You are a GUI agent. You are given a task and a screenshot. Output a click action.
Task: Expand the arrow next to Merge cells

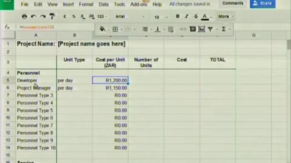click(135, 29)
